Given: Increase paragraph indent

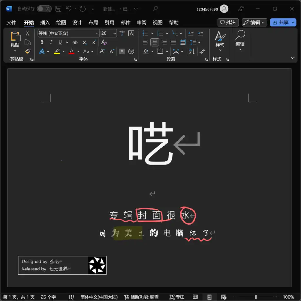Looking at the screenshot, I should [x=200, y=33].
